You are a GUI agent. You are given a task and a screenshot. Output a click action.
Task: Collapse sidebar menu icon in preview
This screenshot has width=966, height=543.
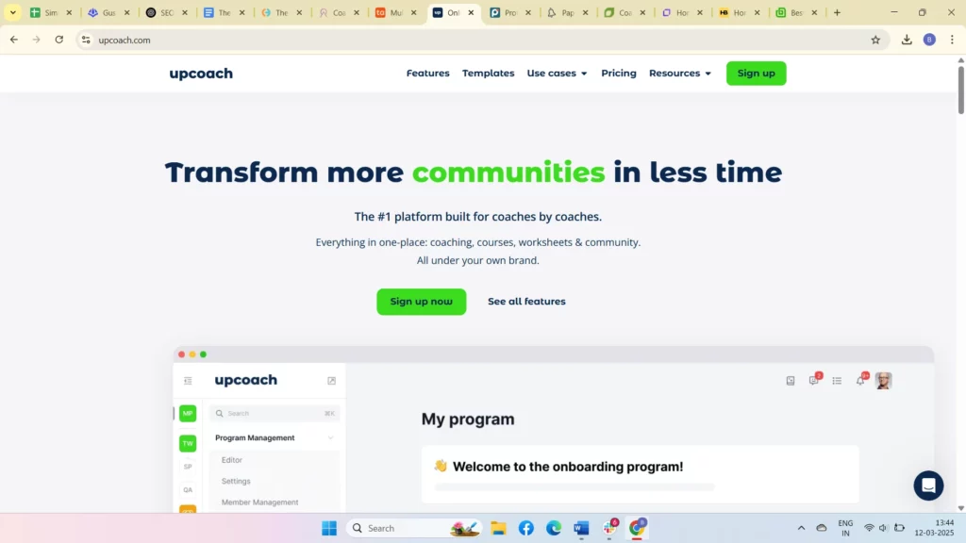[x=188, y=381]
